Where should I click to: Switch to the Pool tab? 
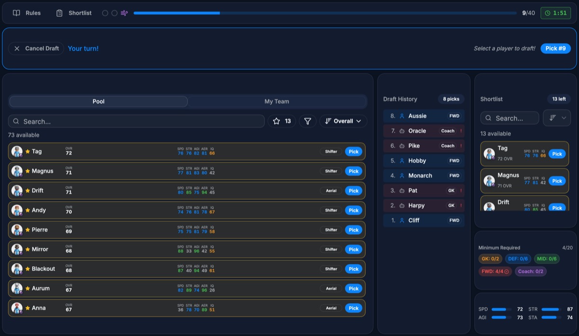(98, 101)
